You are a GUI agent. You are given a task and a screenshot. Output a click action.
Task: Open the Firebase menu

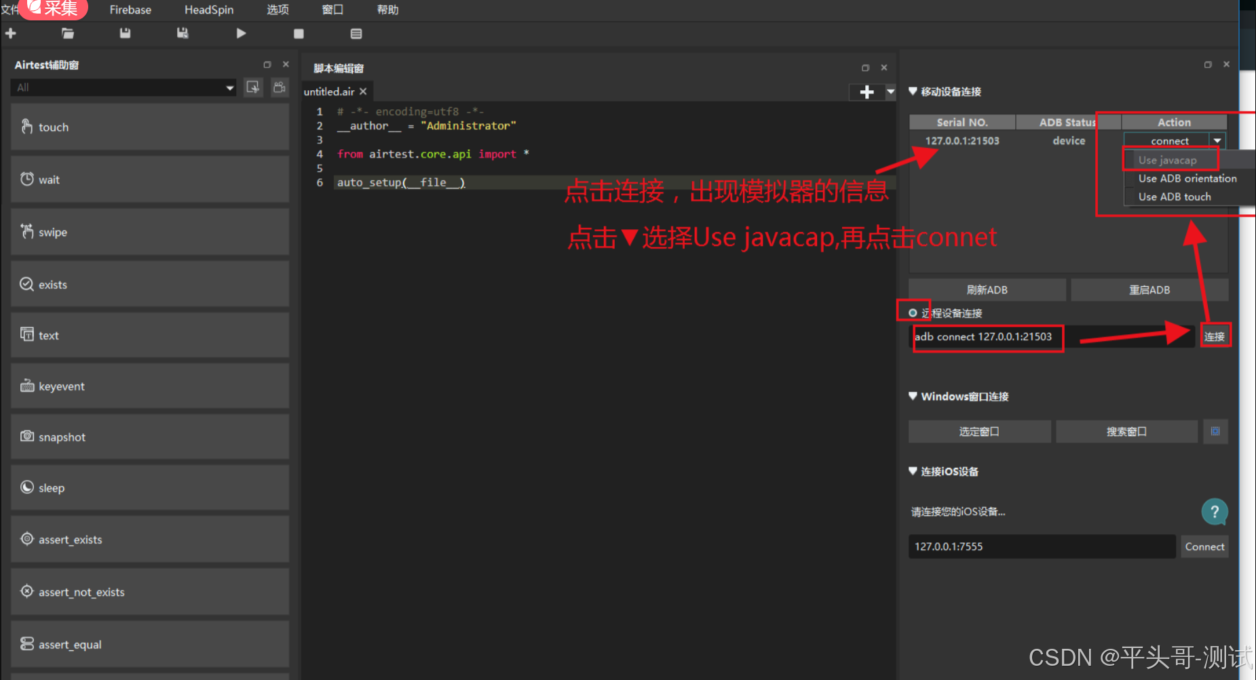pyautogui.click(x=130, y=9)
